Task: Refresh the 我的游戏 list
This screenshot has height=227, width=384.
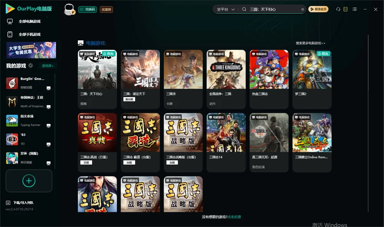Action: [x=31, y=66]
